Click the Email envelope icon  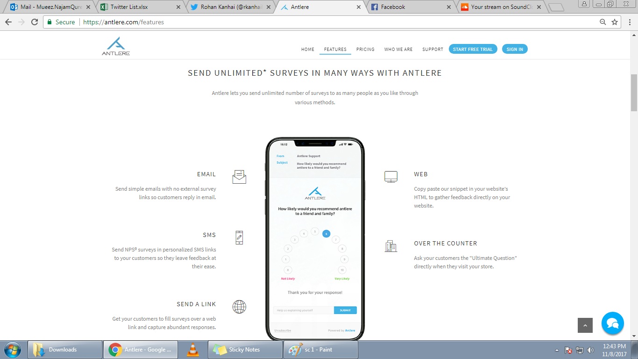point(239,177)
